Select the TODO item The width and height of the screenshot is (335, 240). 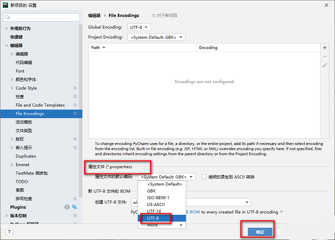click(22, 182)
